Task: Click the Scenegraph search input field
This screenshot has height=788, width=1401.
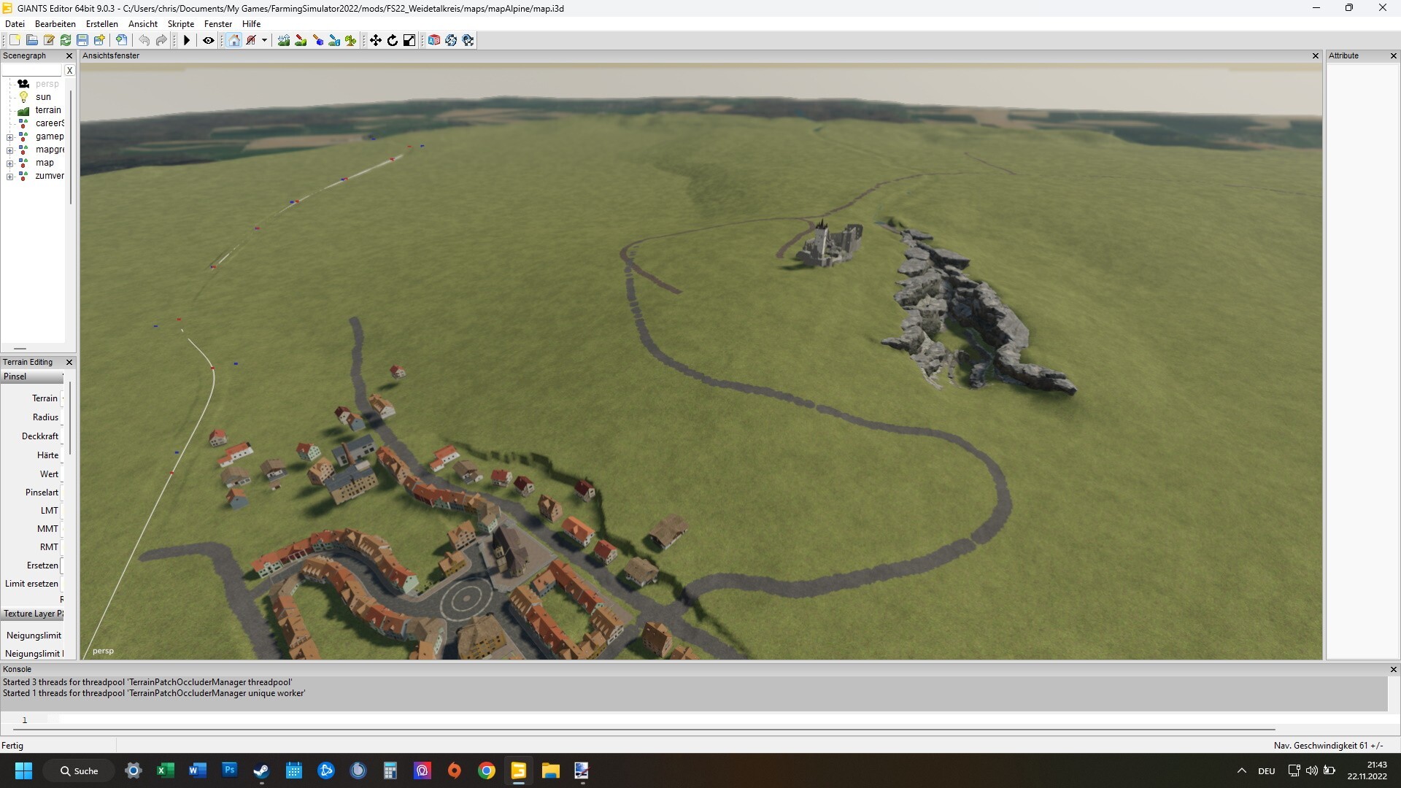Action: (x=32, y=71)
